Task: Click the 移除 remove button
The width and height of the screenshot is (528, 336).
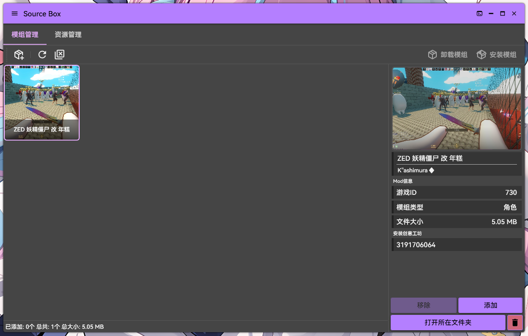Action: coord(424,305)
